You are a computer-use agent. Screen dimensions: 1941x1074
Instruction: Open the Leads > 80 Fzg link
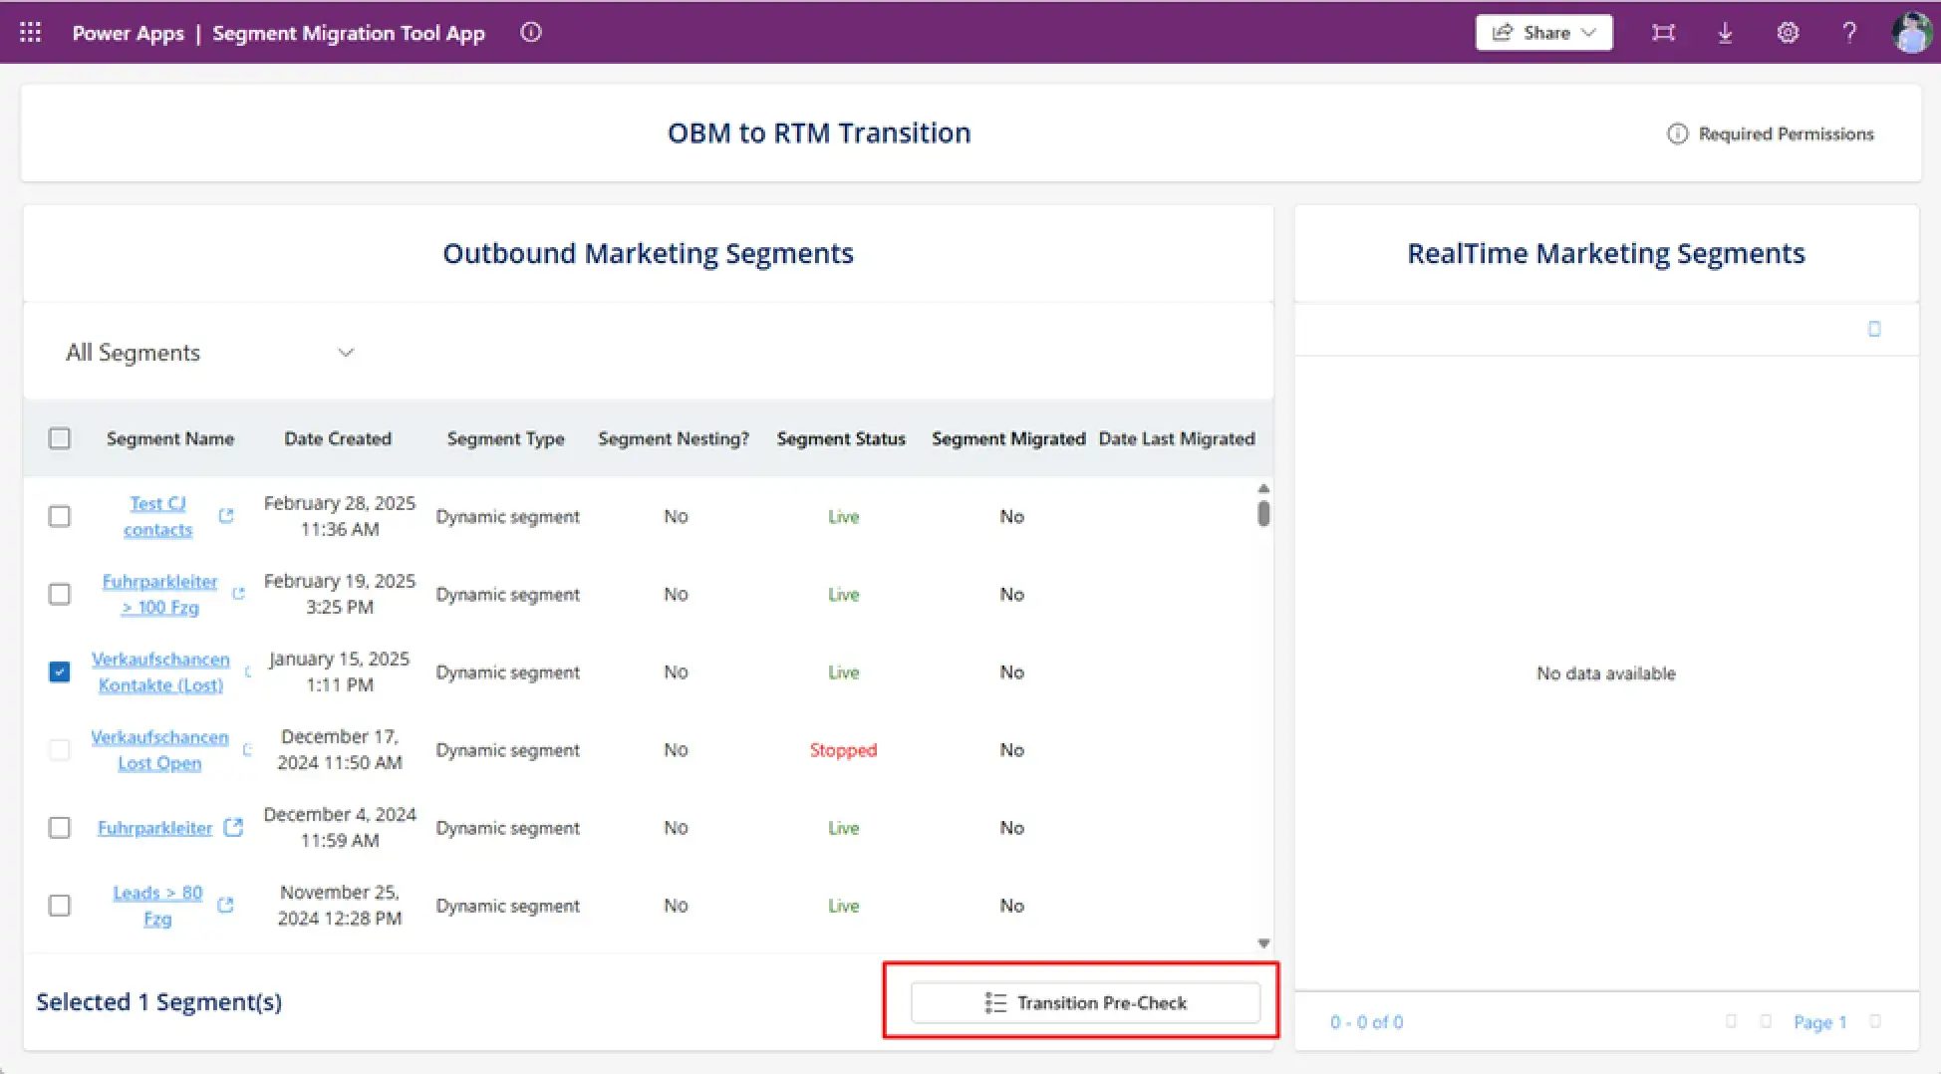(157, 906)
